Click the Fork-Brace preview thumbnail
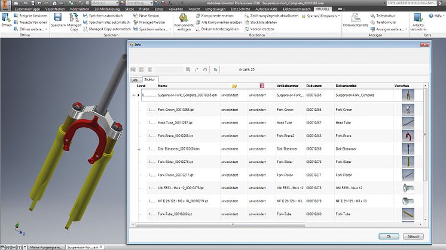The width and height of the screenshot is (446, 250). click(x=408, y=136)
